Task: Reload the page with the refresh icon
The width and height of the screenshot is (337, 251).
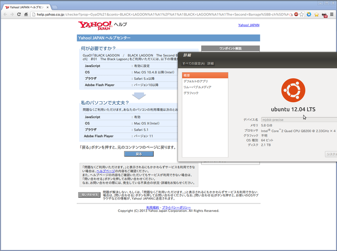Action: tap(19, 14)
